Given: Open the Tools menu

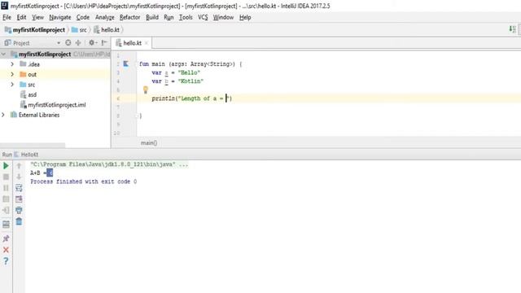Looking at the screenshot, I should point(186,17).
